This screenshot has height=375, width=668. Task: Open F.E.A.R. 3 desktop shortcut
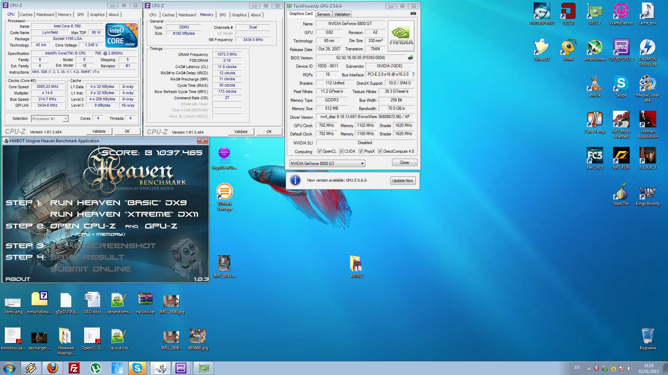(647, 158)
